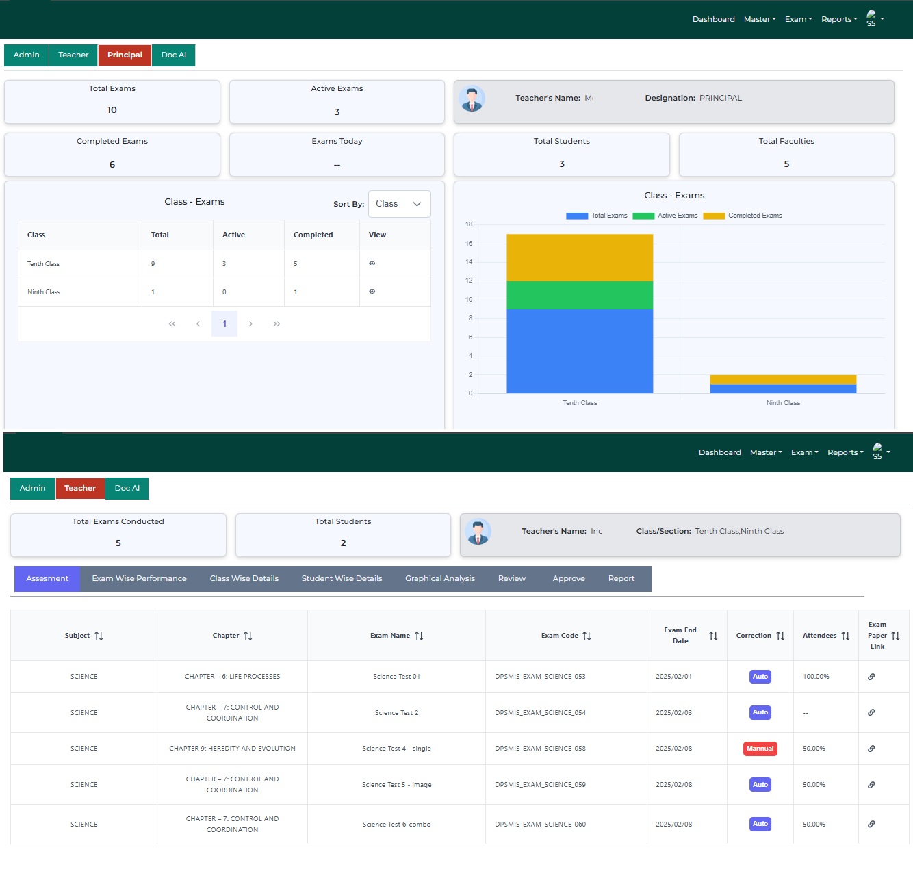Screen dimensions: 913x869
Task: Open exam paper link for Science Test 01
Action: (x=871, y=677)
